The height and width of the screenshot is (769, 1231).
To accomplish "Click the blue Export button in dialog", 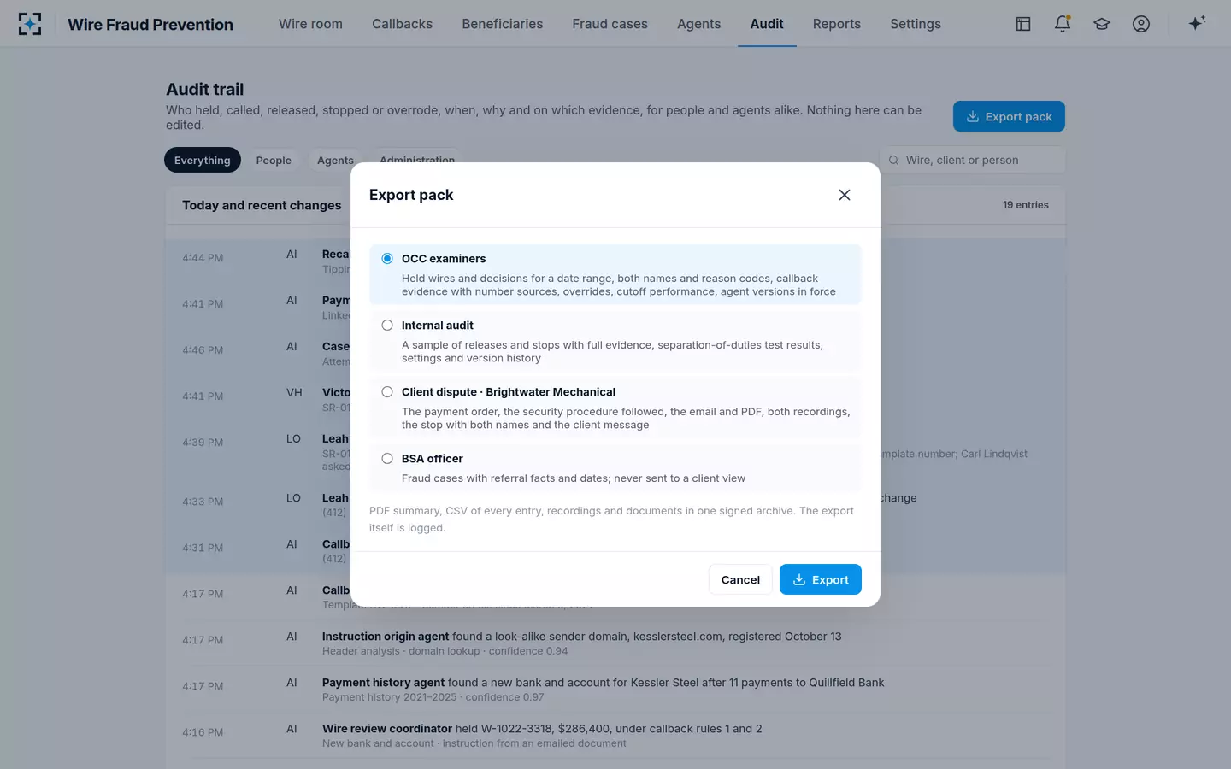I will coord(821,579).
